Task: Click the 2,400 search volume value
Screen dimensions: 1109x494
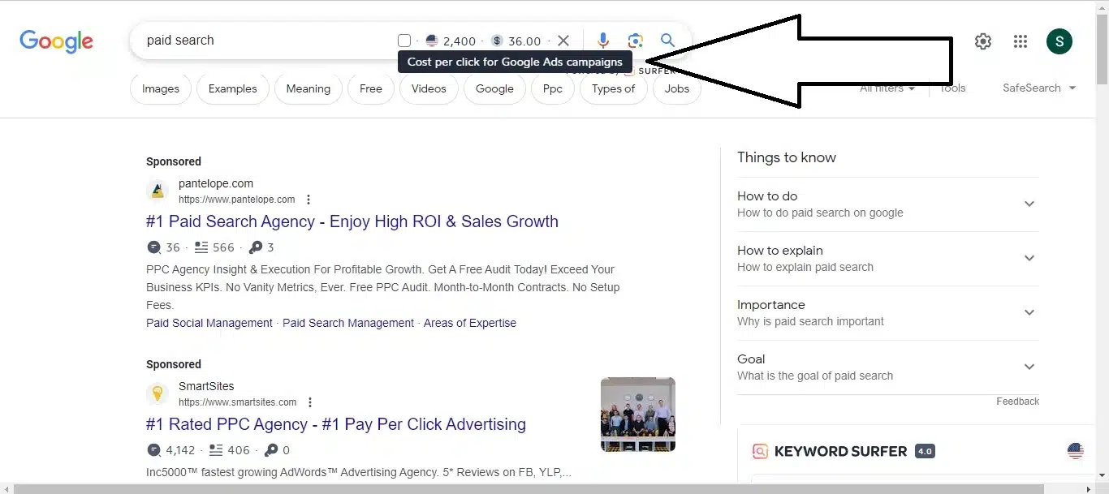Action: coord(460,41)
